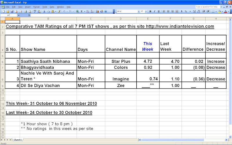Screen dimensions: 232x145
Task: Save the workbook with the floppy icon
Action: pos(12,11)
